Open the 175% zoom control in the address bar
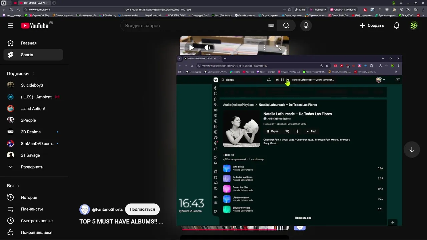 [300, 10]
